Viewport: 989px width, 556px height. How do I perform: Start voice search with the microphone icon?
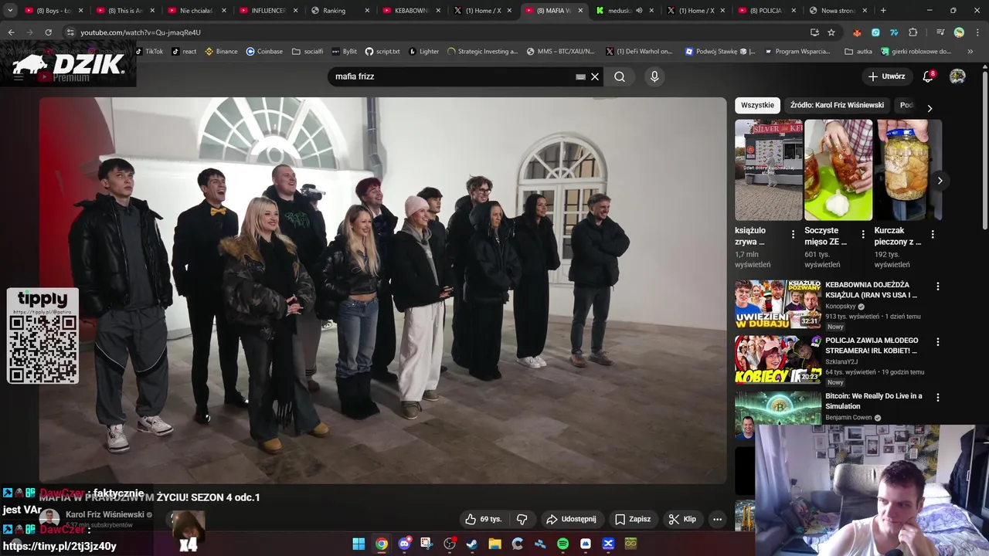(654, 76)
